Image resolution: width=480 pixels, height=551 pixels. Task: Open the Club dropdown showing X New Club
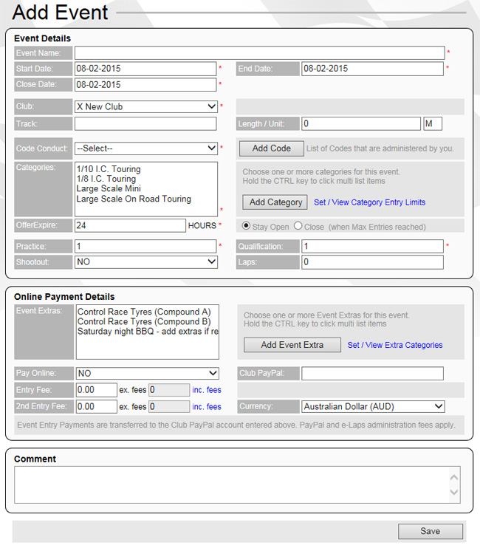click(146, 106)
